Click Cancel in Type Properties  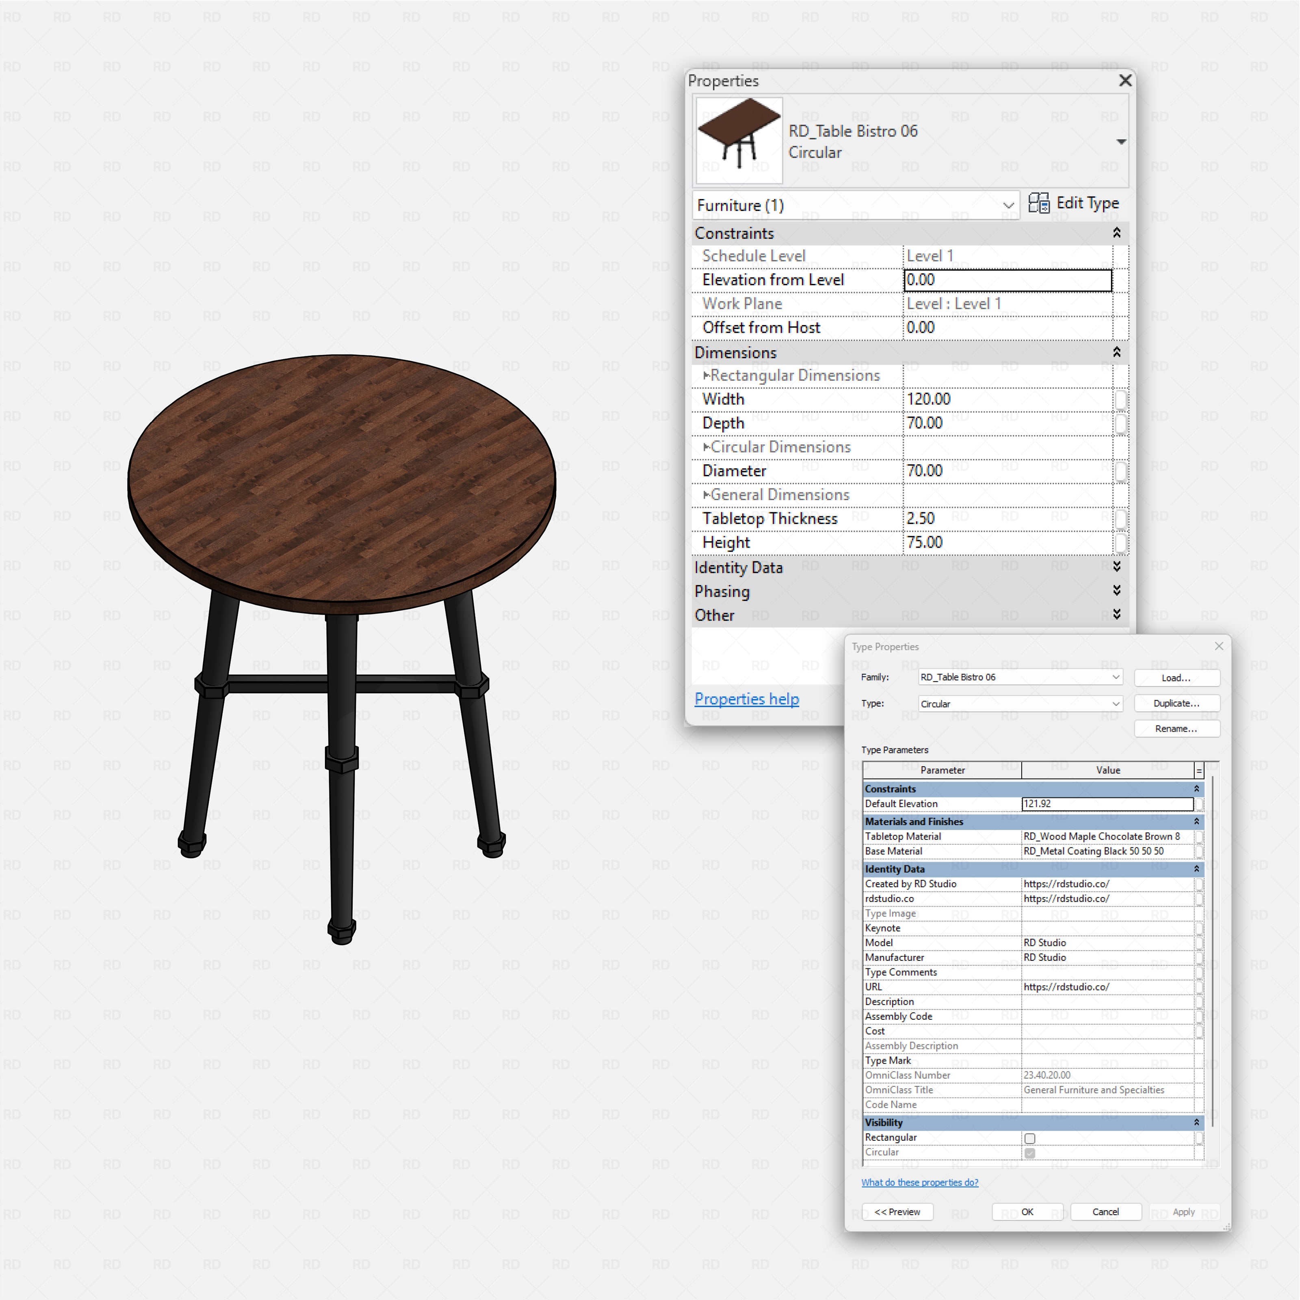(x=1105, y=1212)
